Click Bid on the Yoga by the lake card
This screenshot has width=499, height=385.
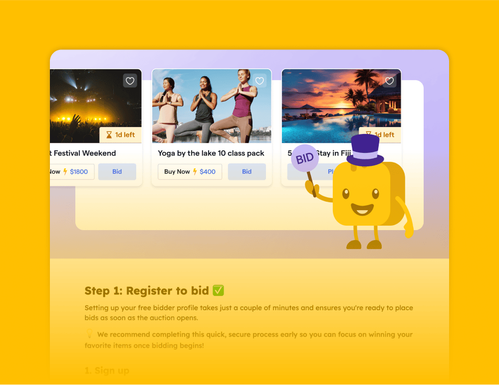pos(247,172)
